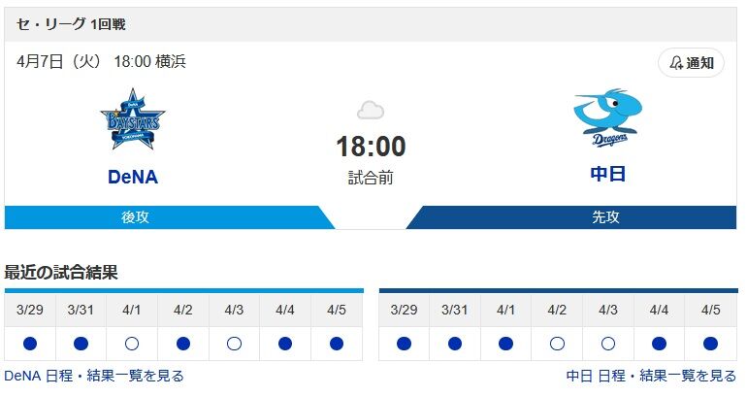Click the bell icon in 通知 button
The image size is (747, 396).
tap(676, 63)
